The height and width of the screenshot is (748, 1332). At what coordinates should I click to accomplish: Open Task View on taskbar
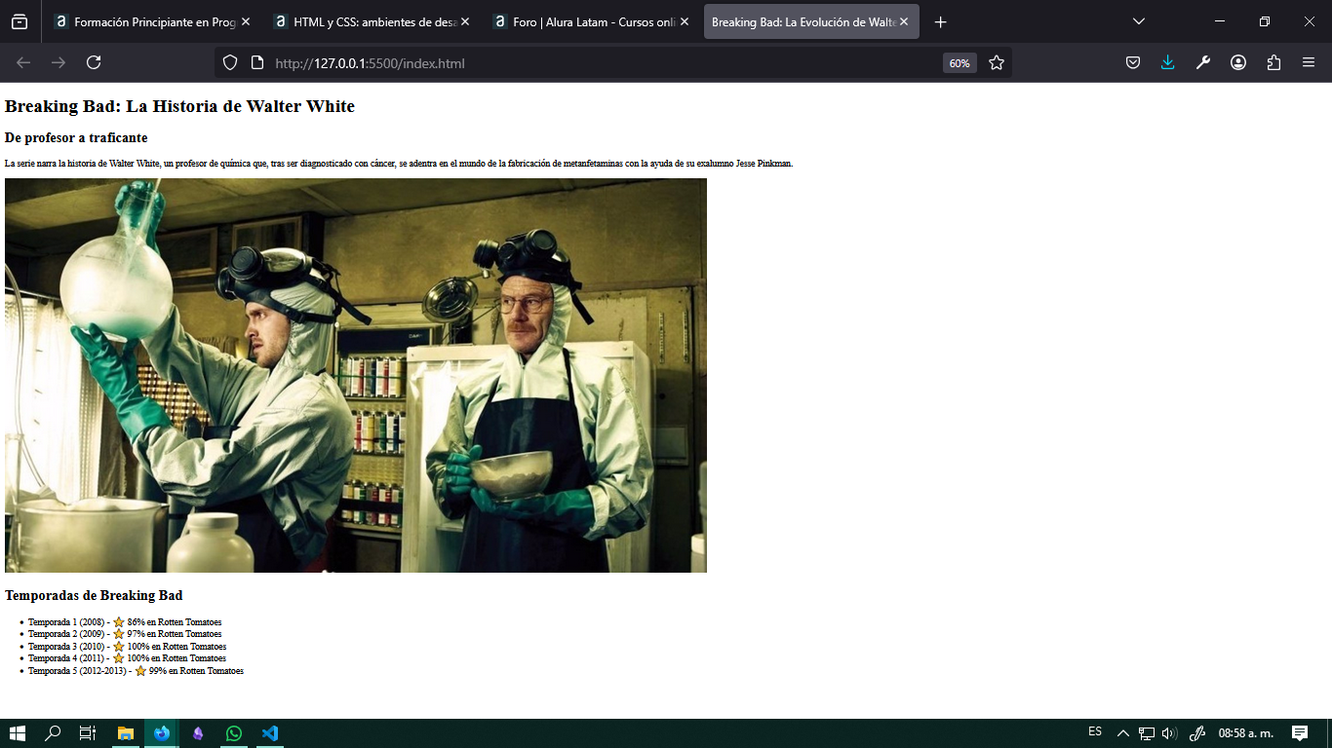pyautogui.click(x=88, y=733)
